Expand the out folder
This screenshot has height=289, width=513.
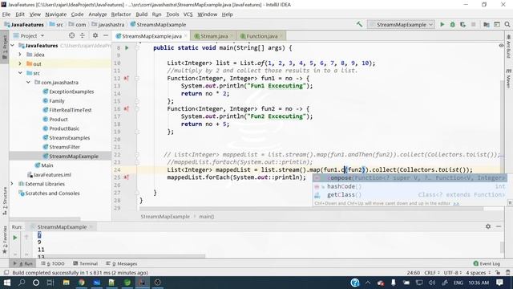[20, 63]
